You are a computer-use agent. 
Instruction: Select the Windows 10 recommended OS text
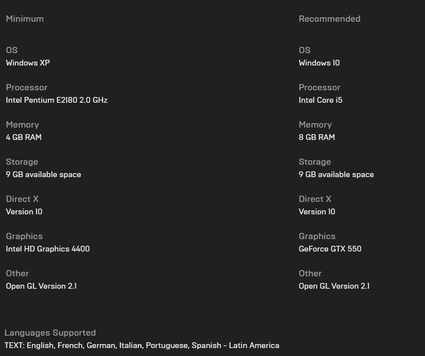[319, 63]
